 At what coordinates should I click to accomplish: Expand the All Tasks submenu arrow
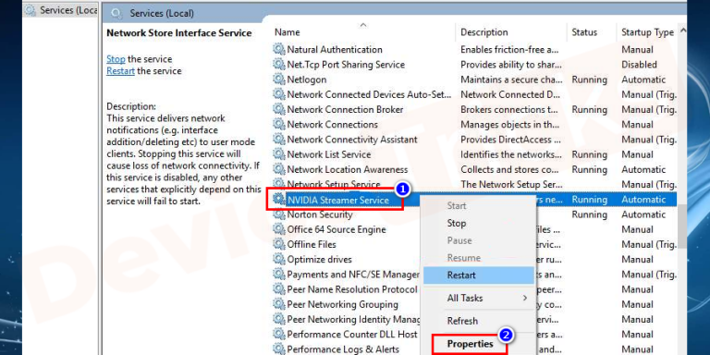[525, 298]
